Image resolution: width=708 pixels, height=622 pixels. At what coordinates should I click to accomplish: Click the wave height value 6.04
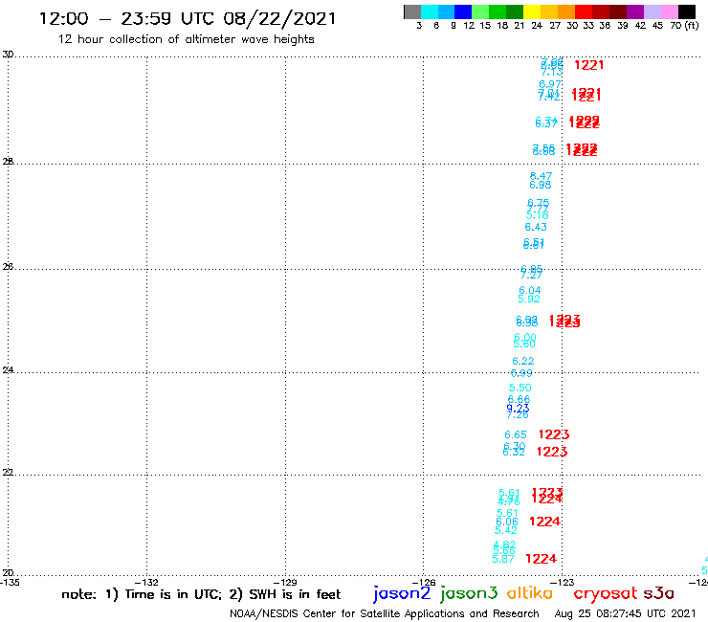click(x=530, y=290)
